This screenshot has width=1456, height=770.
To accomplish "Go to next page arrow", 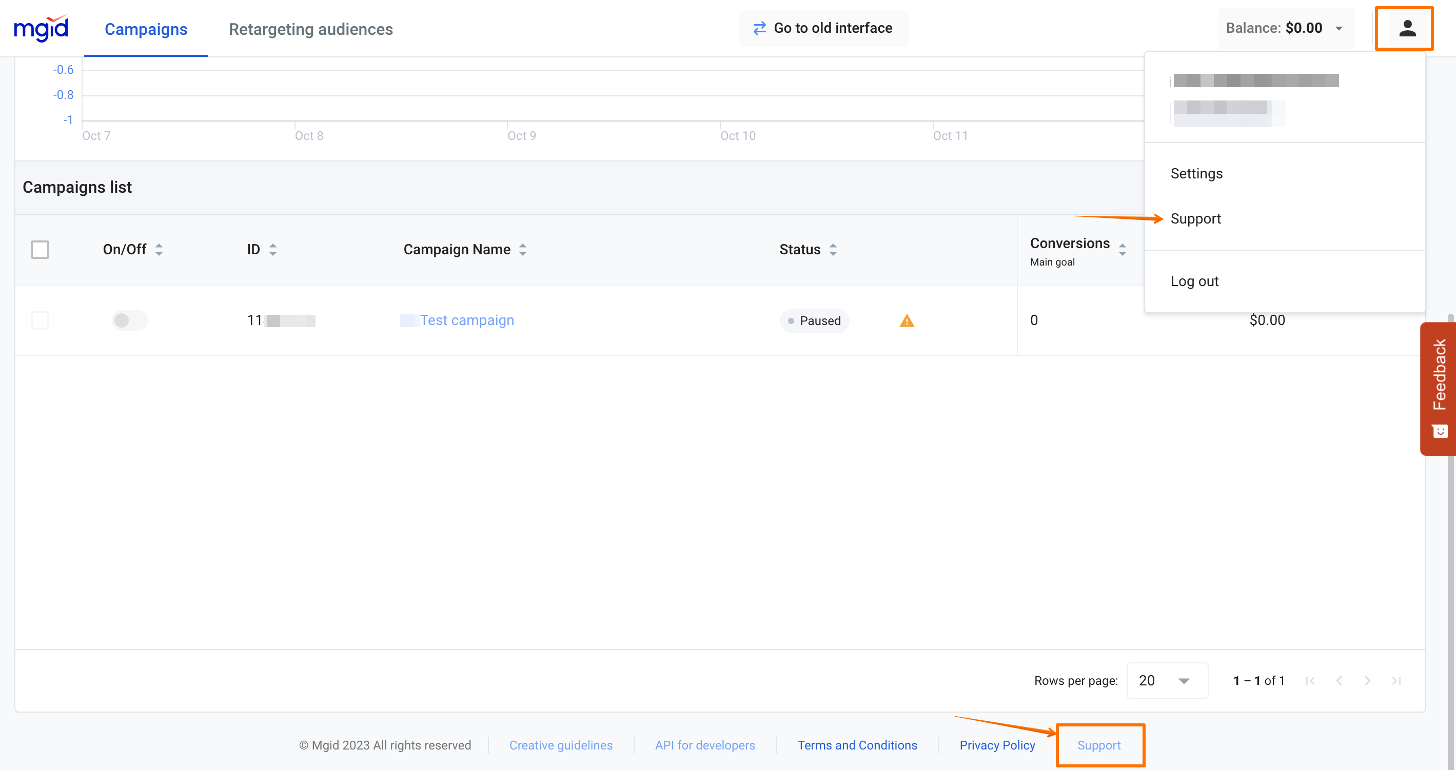I will pyautogui.click(x=1367, y=681).
